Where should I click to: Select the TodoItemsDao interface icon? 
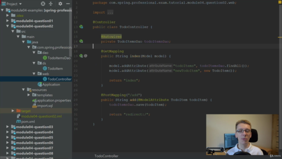pyautogui.click(x=45, y=58)
